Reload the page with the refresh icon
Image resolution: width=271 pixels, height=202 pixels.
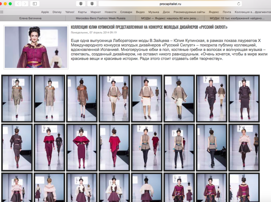pos(238,4)
